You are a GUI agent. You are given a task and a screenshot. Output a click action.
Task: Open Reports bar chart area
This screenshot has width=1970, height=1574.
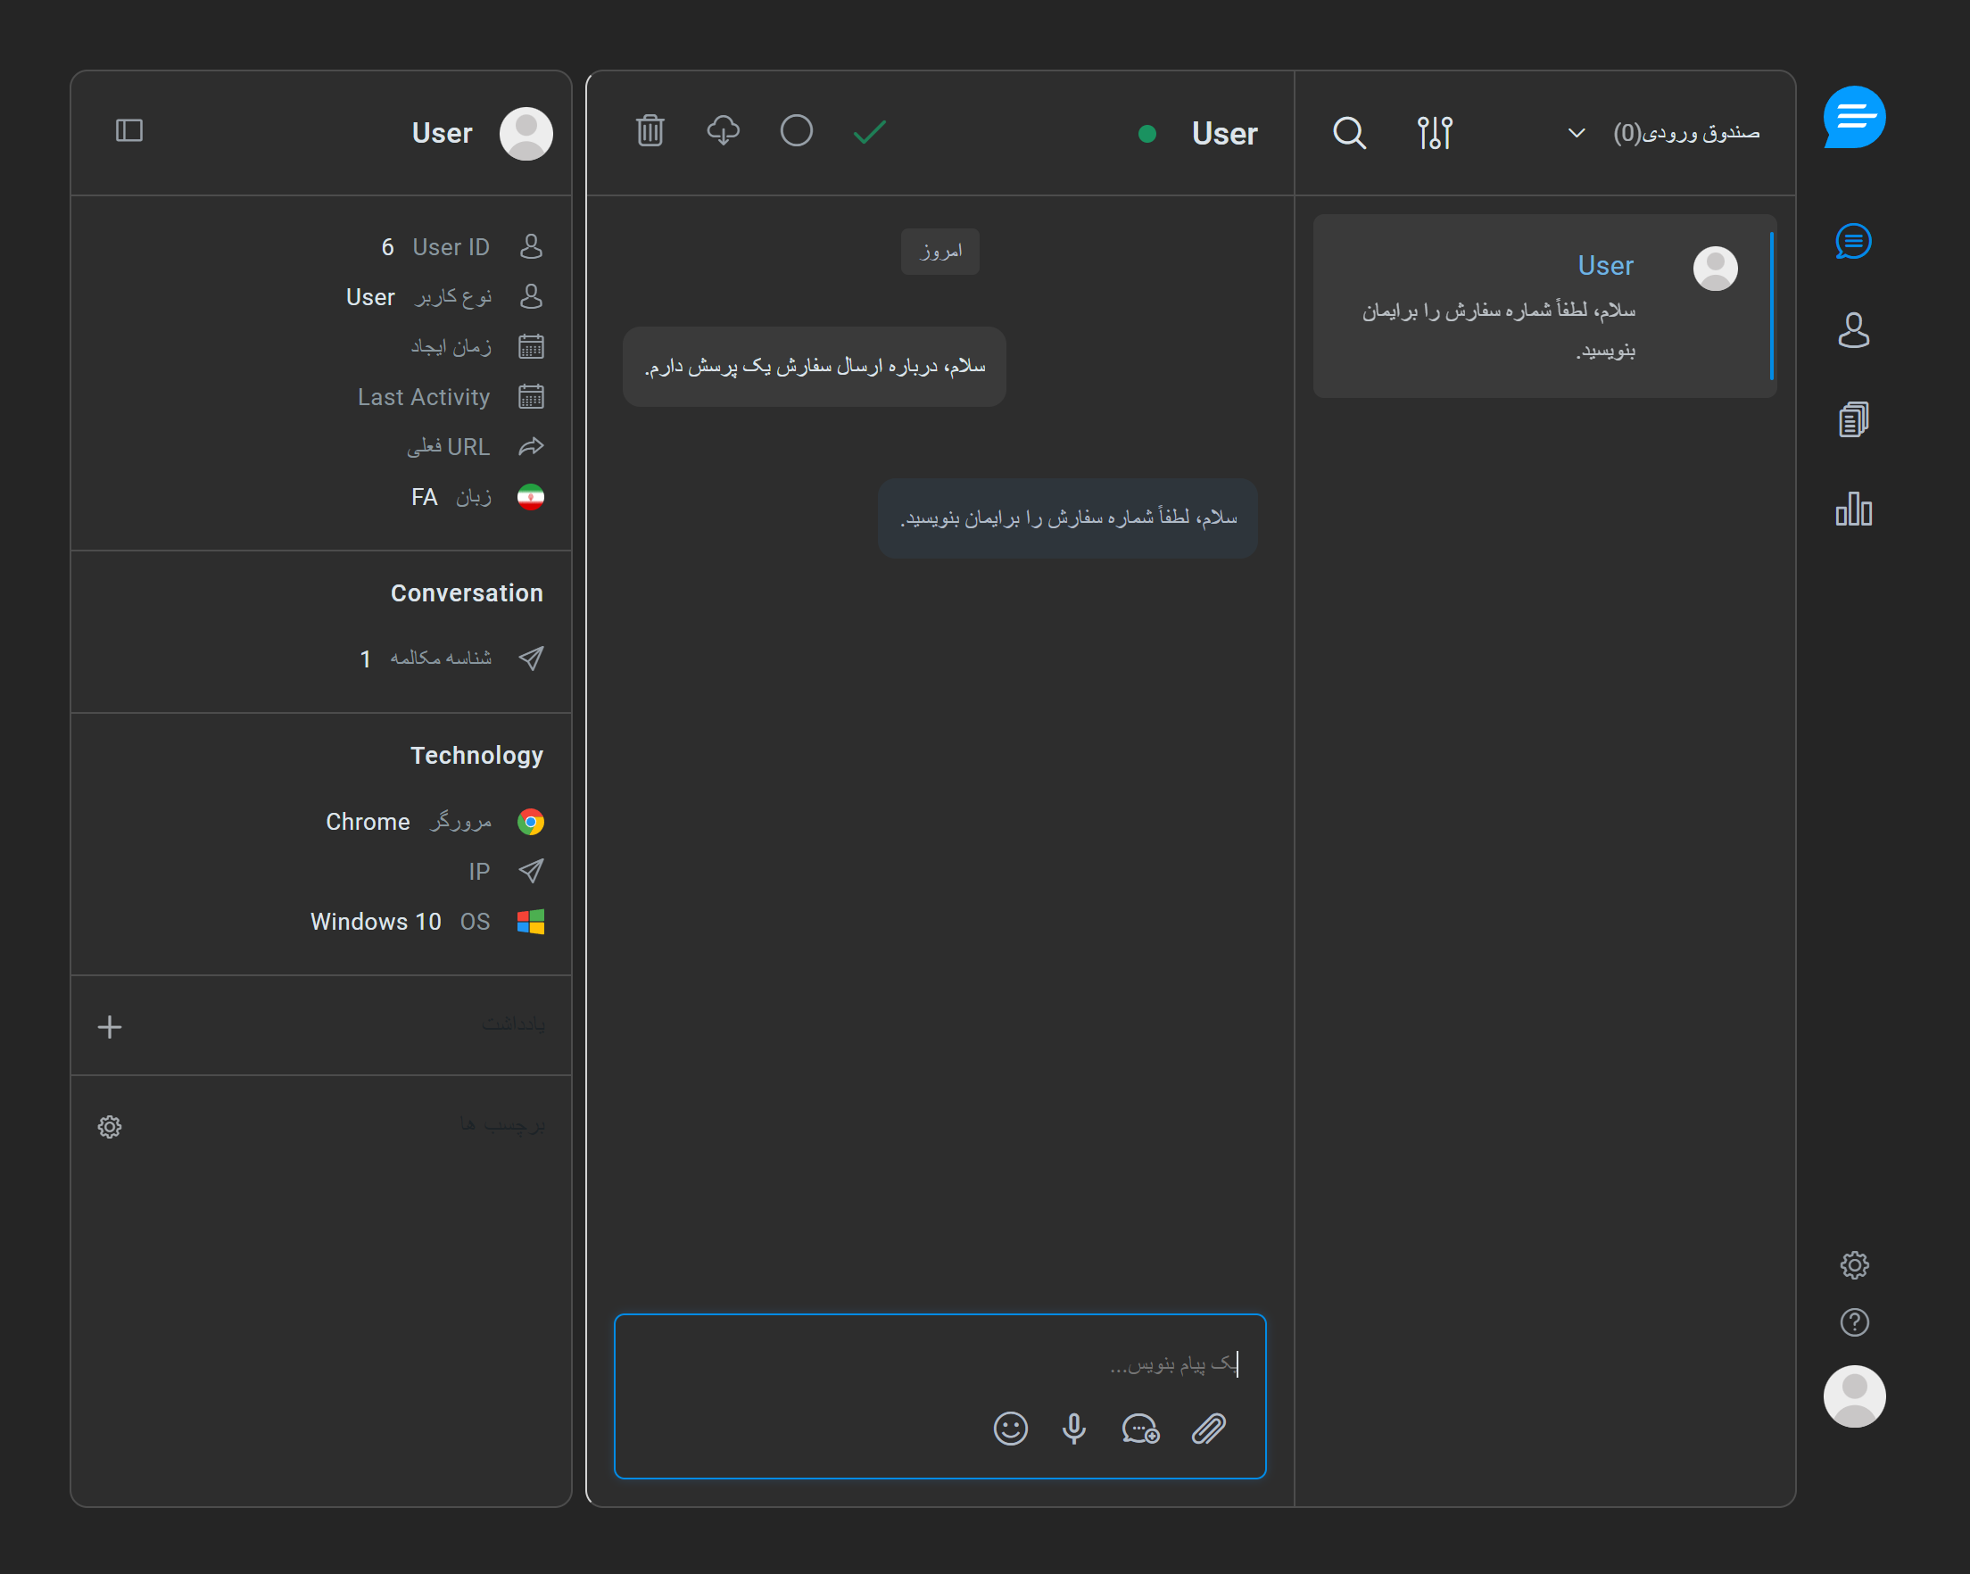pyautogui.click(x=1853, y=509)
